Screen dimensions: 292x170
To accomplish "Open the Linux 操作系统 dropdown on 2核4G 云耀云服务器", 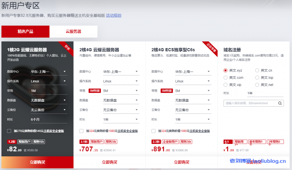I will 121,81.
